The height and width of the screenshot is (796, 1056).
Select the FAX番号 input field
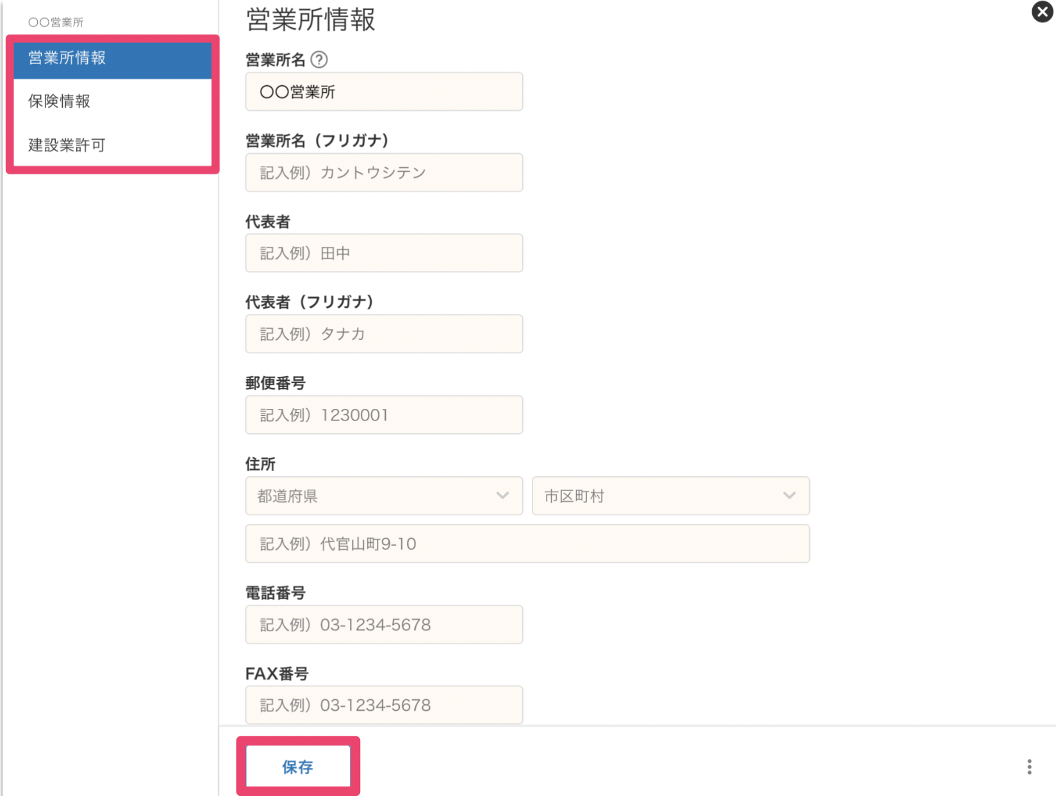click(383, 705)
